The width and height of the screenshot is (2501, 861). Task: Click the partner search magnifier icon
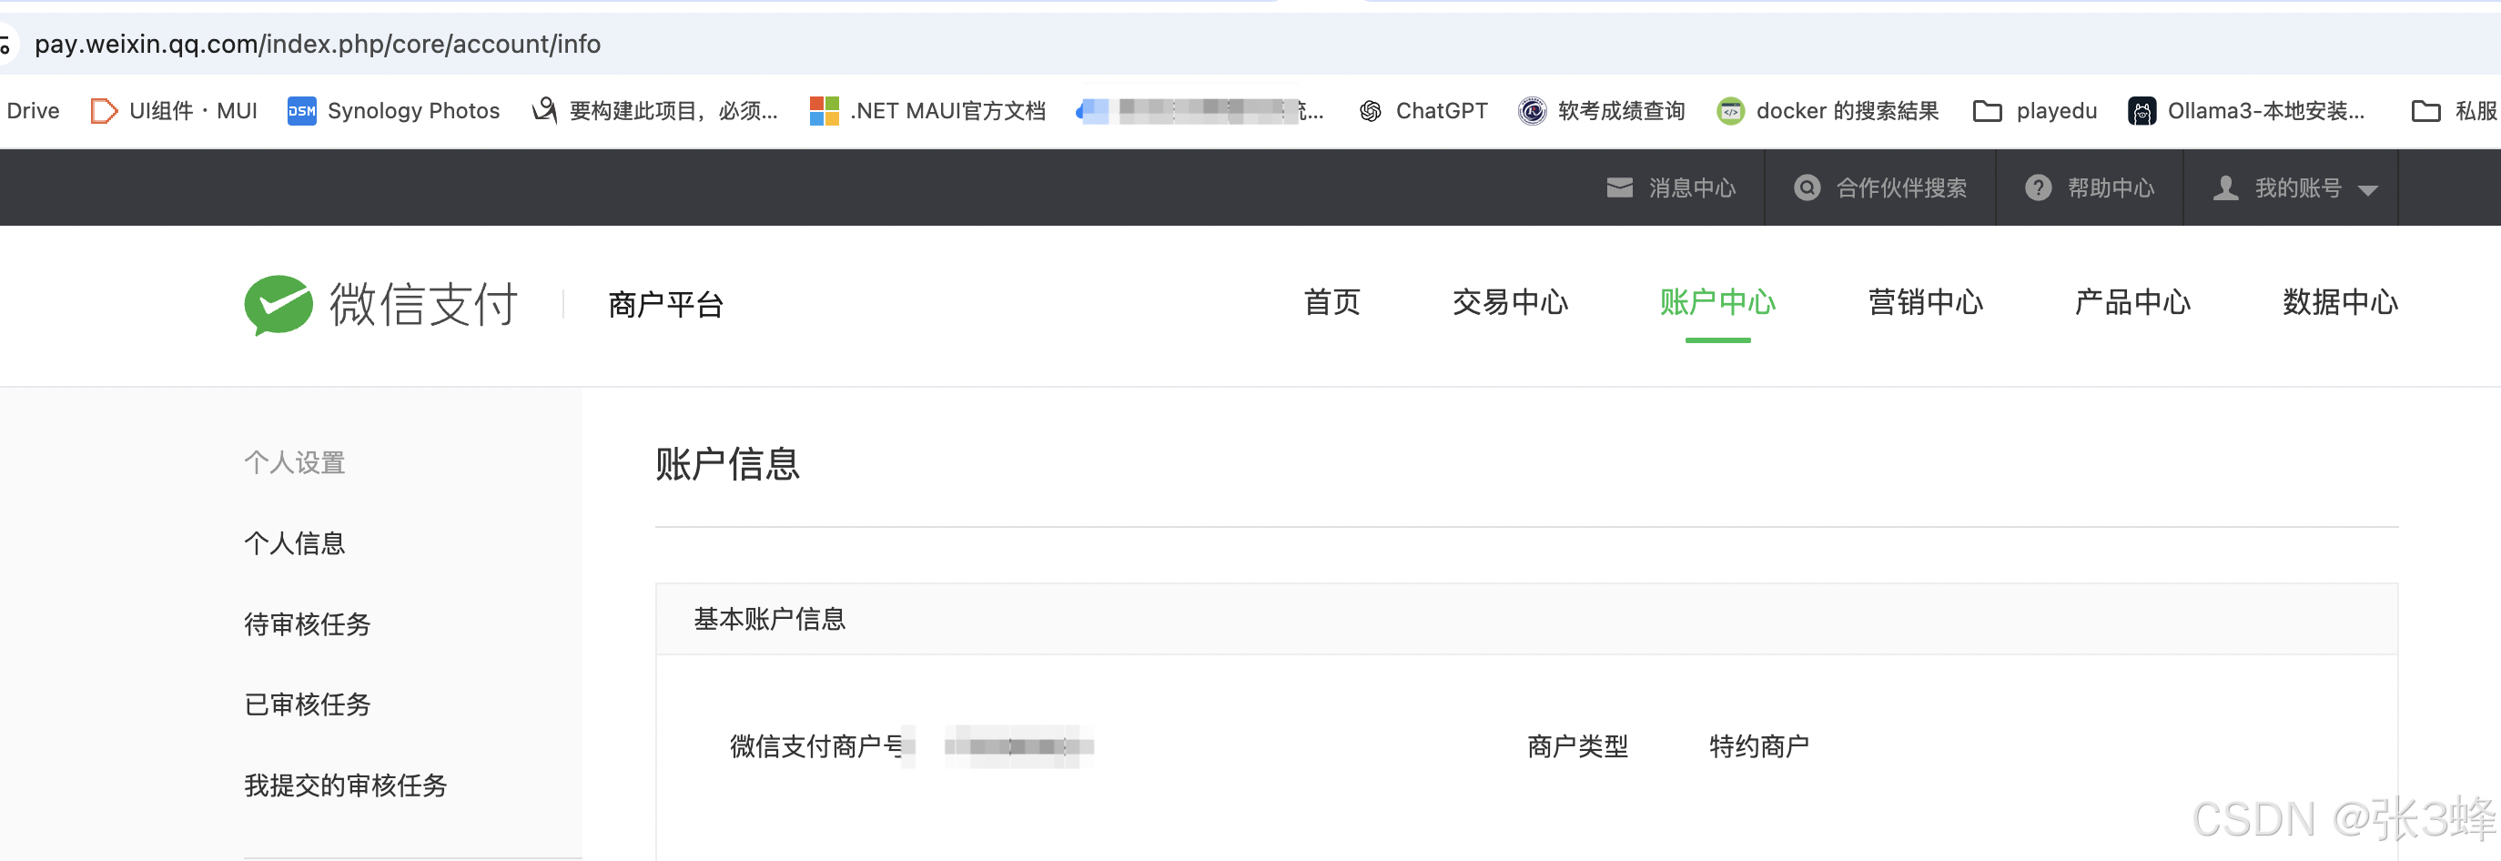tap(1807, 187)
